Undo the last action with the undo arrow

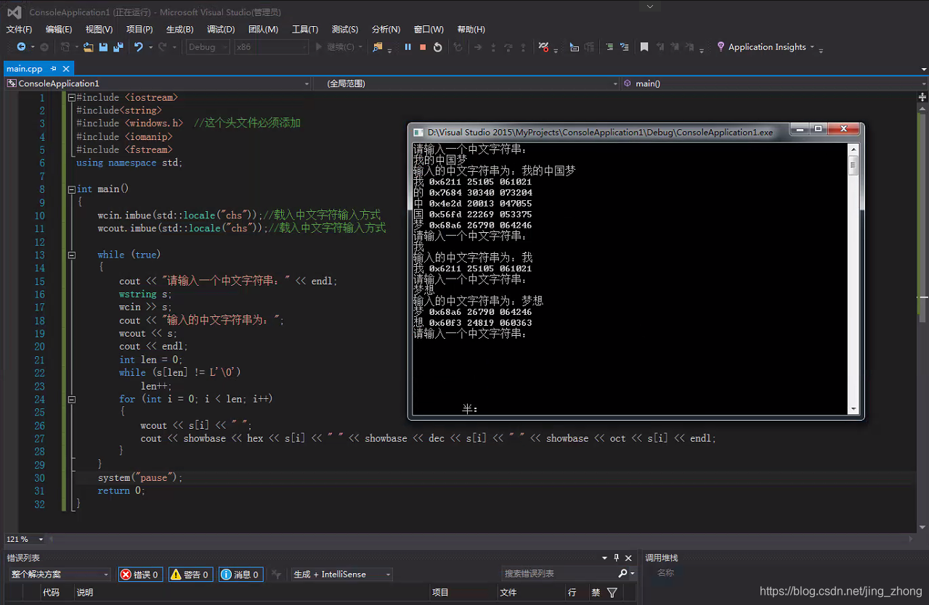pyautogui.click(x=138, y=47)
